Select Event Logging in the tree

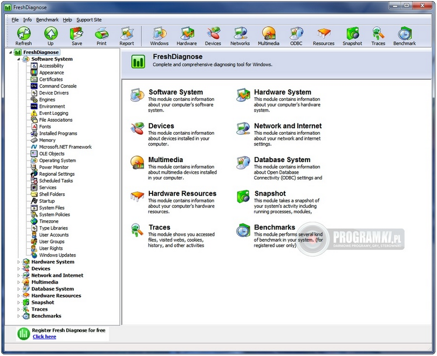coord(53,113)
